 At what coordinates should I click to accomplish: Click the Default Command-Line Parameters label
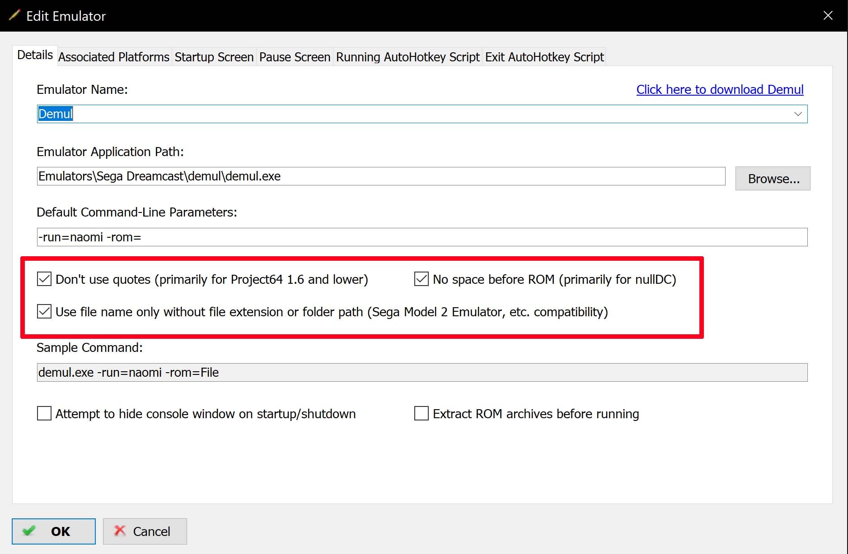137,212
